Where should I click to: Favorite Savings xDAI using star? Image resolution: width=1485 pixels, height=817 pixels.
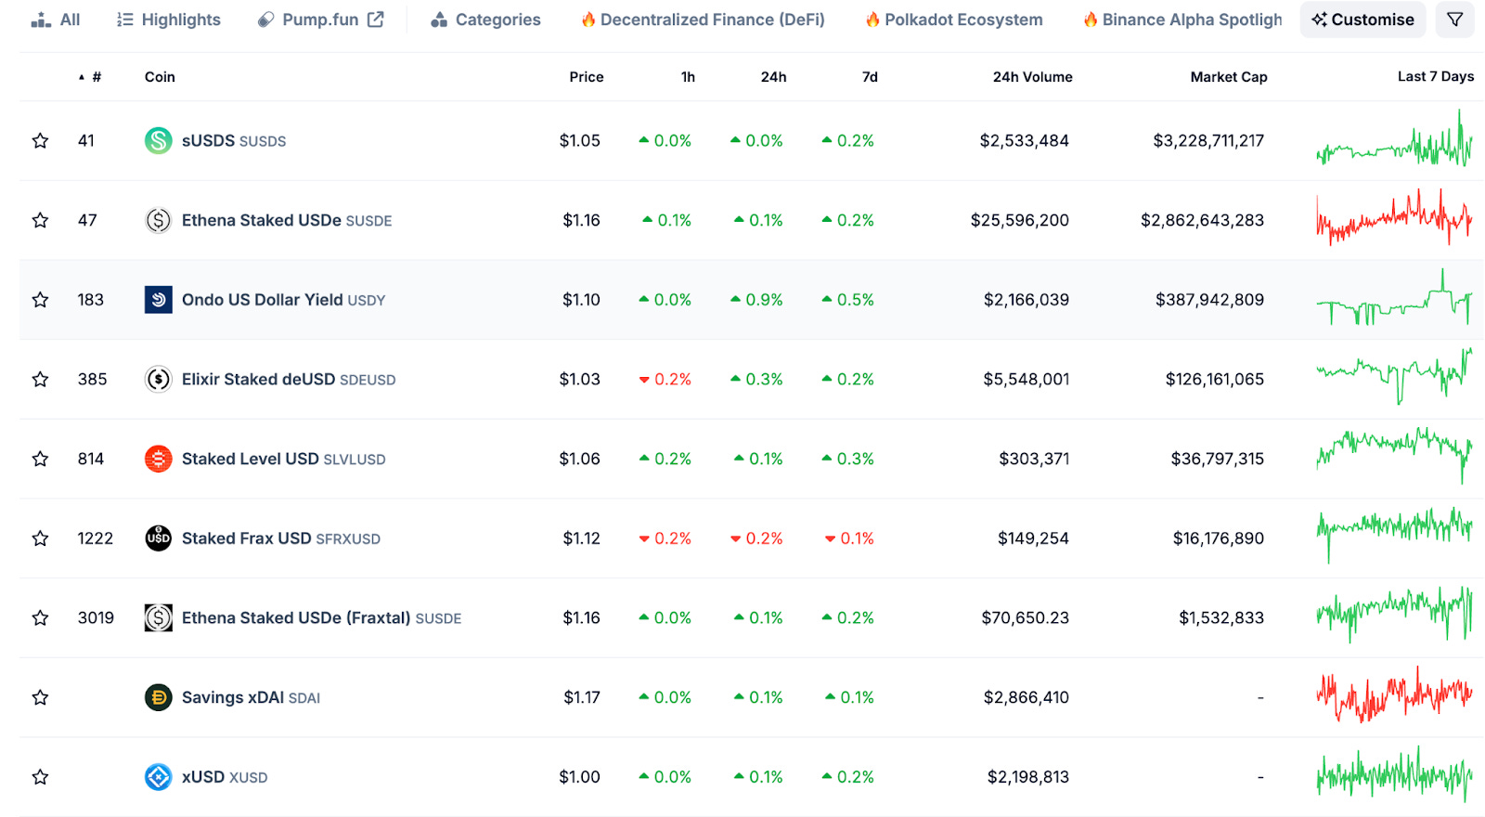(x=40, y=697)
